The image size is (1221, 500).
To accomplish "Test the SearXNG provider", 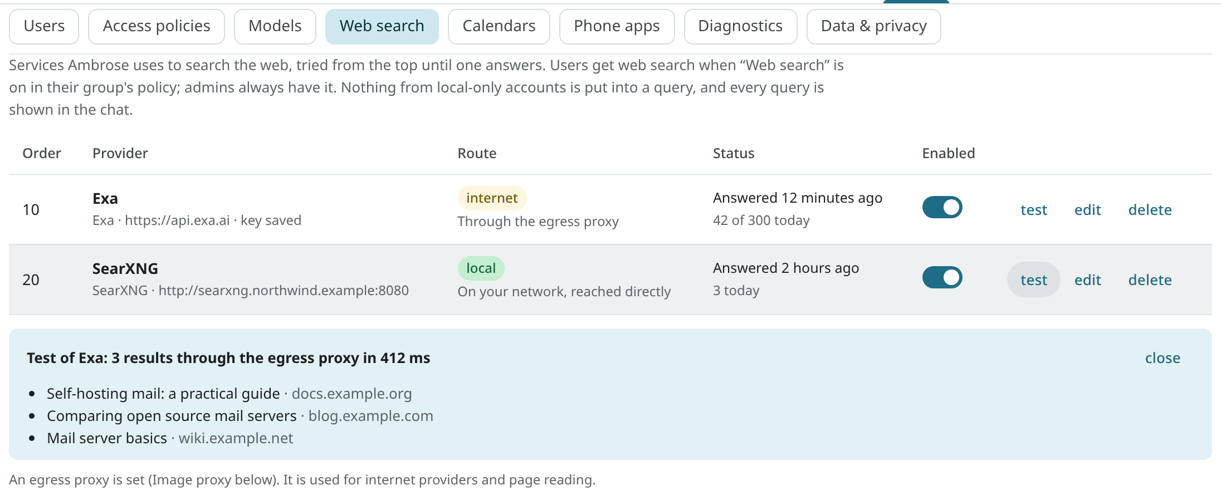I will point(1034,280).
